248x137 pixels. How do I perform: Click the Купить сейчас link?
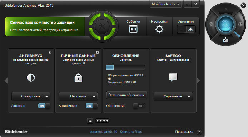click(x=131, y=132)
